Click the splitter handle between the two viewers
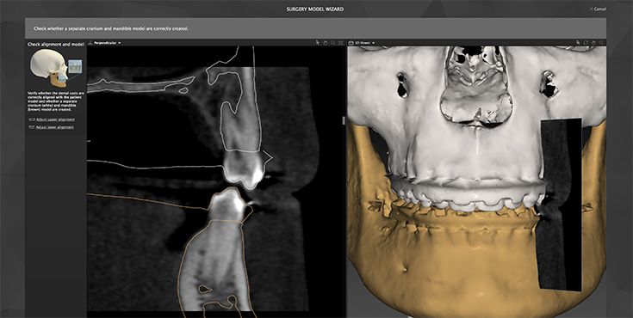 tap(344, 120)
